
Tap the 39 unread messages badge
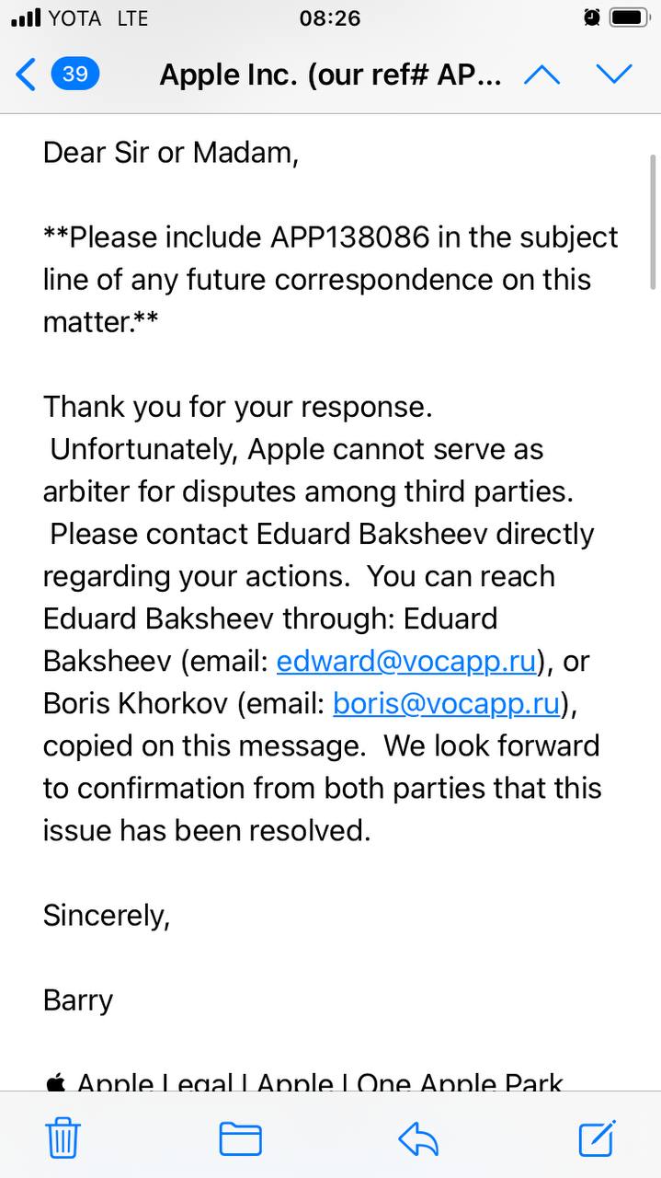pyautogui.click(x=75, y=74)
